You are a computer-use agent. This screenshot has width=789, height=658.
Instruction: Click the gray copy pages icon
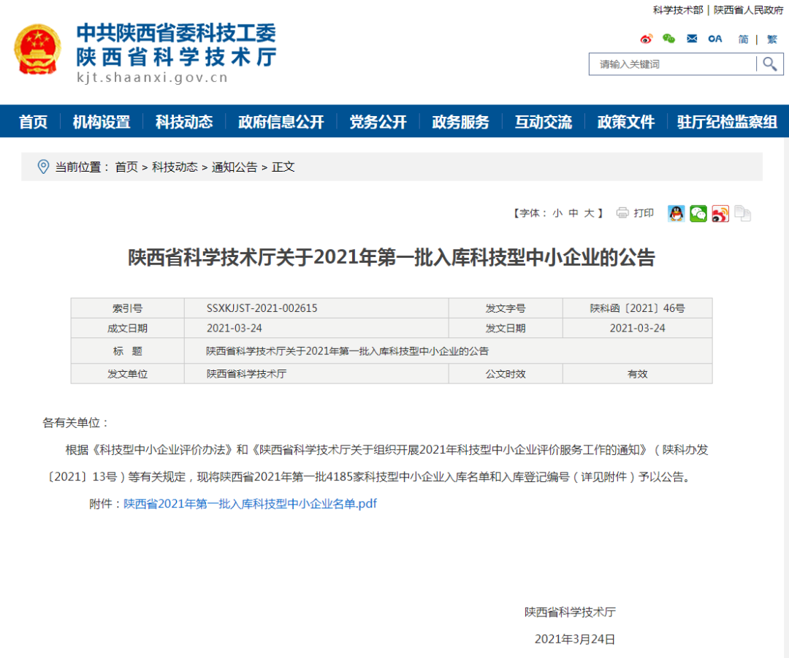pos(742,213)
